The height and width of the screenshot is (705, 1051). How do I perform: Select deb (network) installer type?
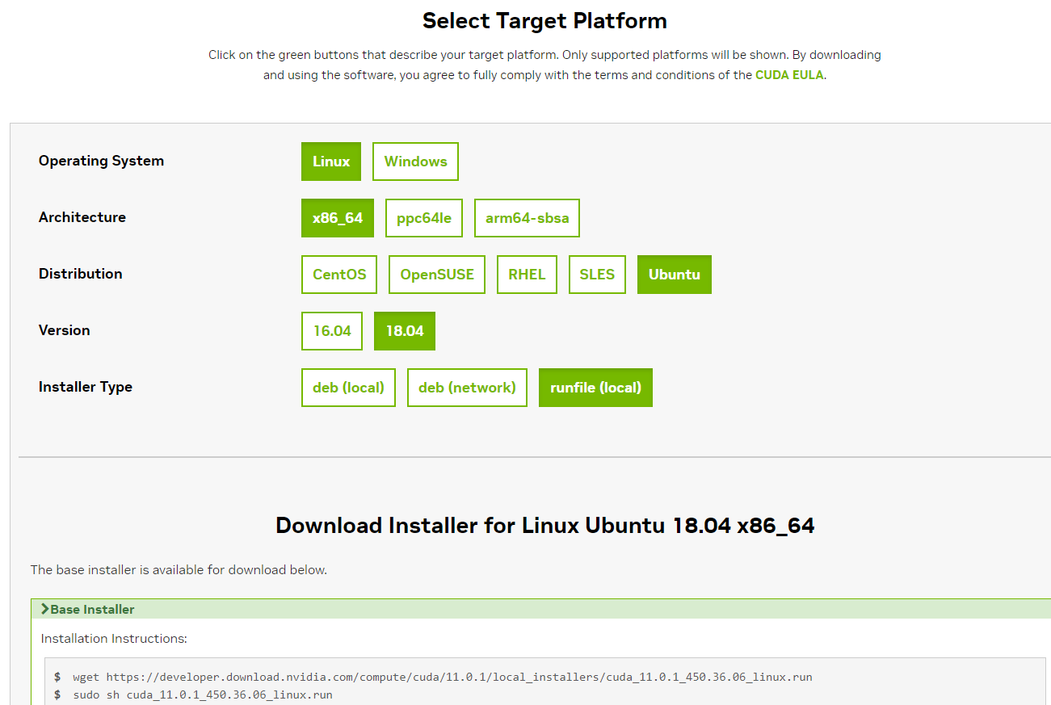click(x=467, y=388)
